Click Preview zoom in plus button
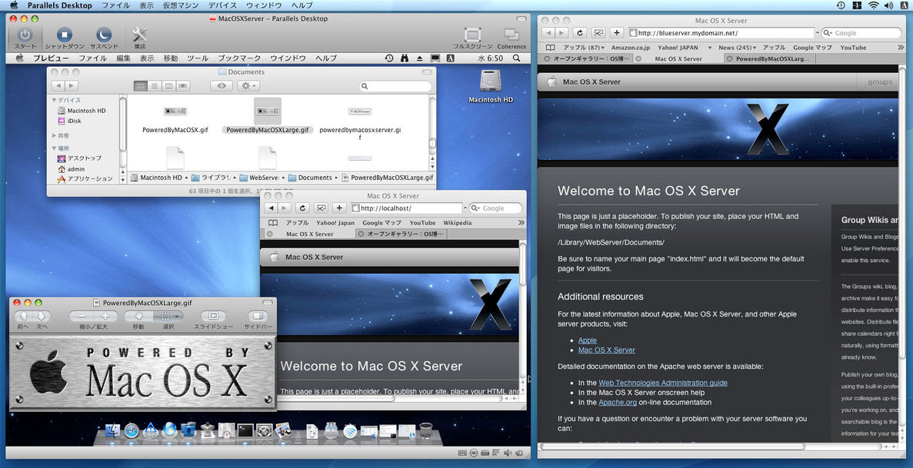The width and height of the screenshot is (913, 468). pyautogui.click(x=105, y=316)
